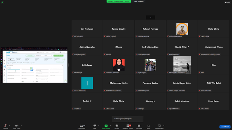232x130 pixels.
Task: Select Lintang L's participant tile
Action: [150, 101]
